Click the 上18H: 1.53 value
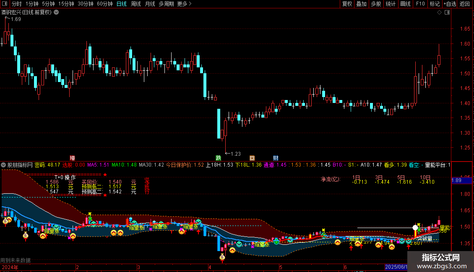Viewport: 474px width, 272px height. (219, 165)
